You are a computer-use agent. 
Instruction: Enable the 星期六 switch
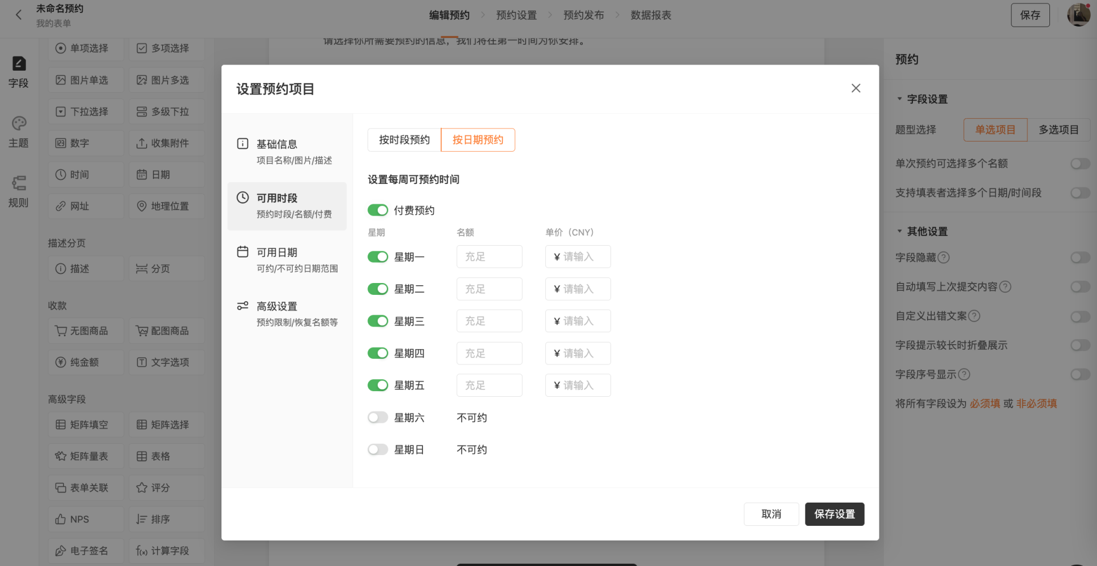(378, 418)
